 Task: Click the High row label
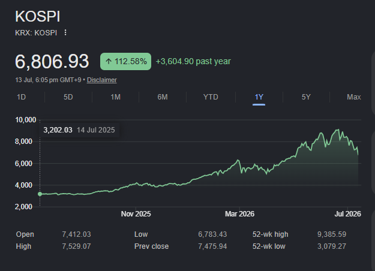[x=23, y=246]
